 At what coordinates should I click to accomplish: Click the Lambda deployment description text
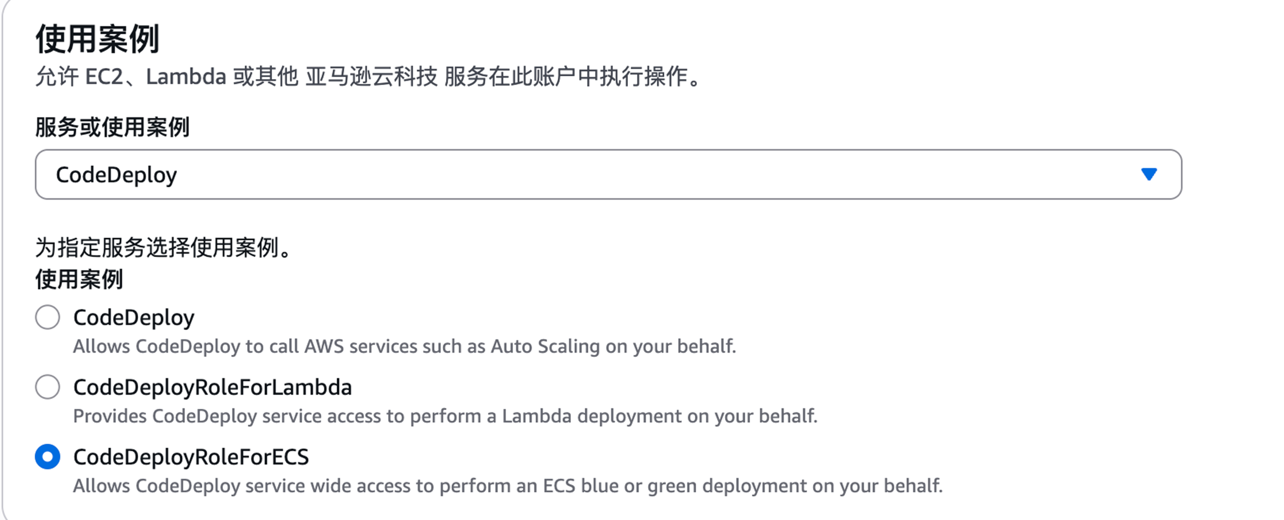445,416
